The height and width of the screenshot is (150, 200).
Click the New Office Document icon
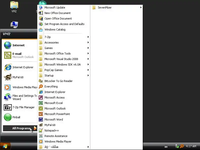coord(41,13)
